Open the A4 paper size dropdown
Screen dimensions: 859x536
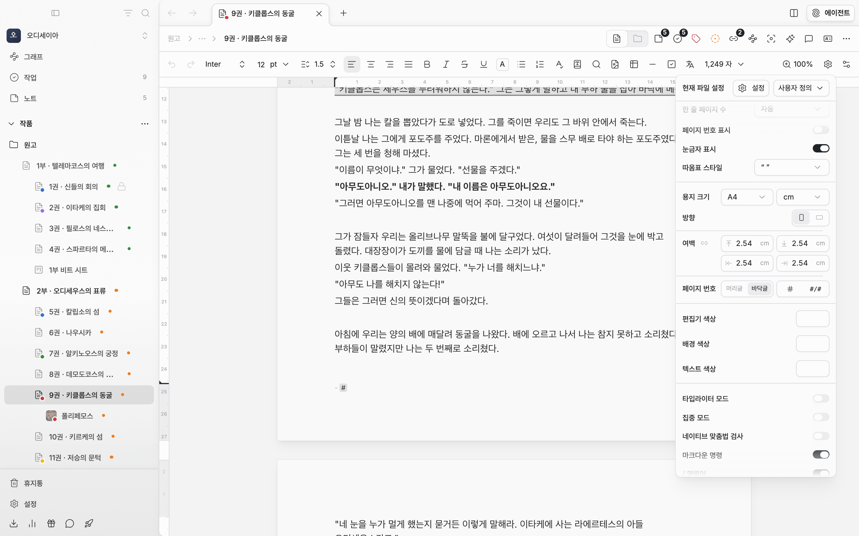747,197
